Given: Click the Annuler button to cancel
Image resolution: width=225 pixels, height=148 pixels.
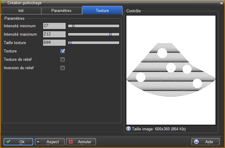Looking at the screenshot, I should pos(81,142).
